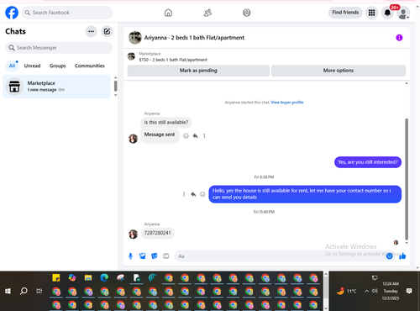The image size is (420, 311).
Task: Open the volume control in tray
Action: click(375, 291)
